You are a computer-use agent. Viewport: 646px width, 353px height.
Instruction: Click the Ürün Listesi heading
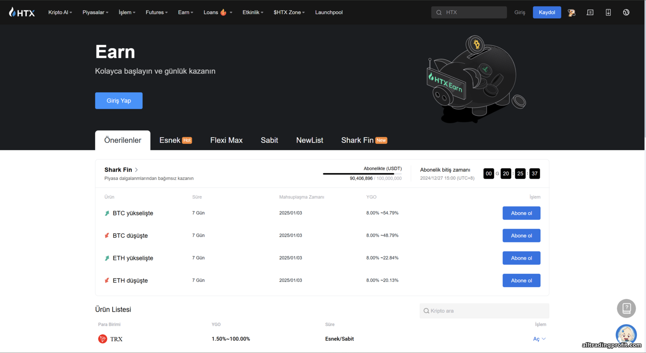point(113,310)
